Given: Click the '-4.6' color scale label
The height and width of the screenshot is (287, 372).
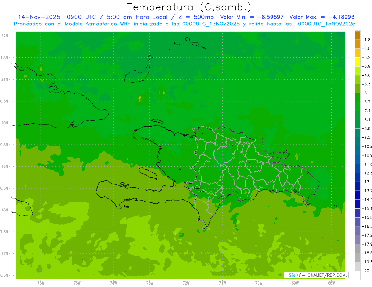Looking at the screenshot, I should (x=366, y=75).
